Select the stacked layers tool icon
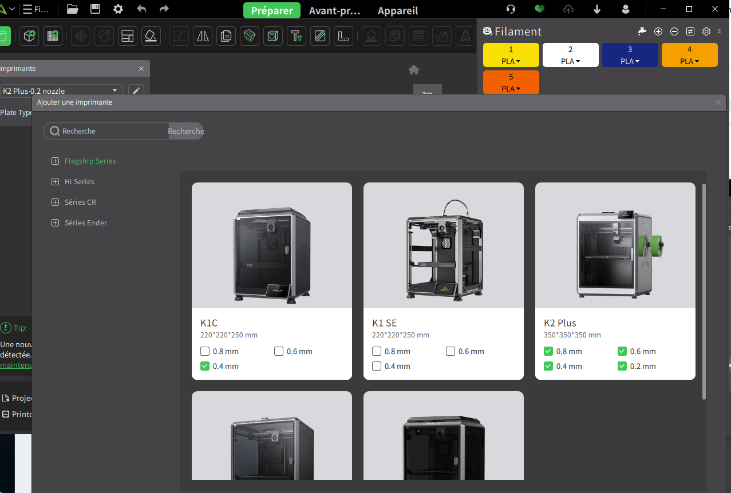 pos(250,36)
